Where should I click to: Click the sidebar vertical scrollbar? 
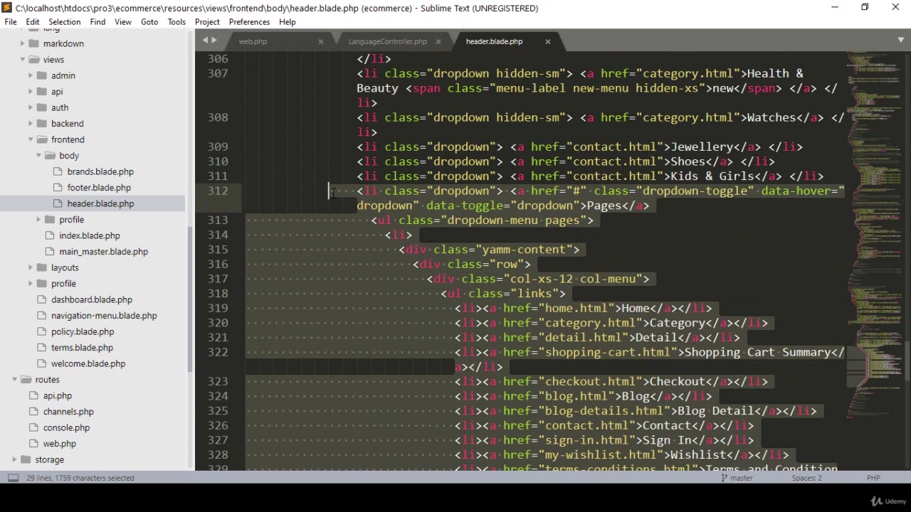pyautogui.click(x=190, y=299)
